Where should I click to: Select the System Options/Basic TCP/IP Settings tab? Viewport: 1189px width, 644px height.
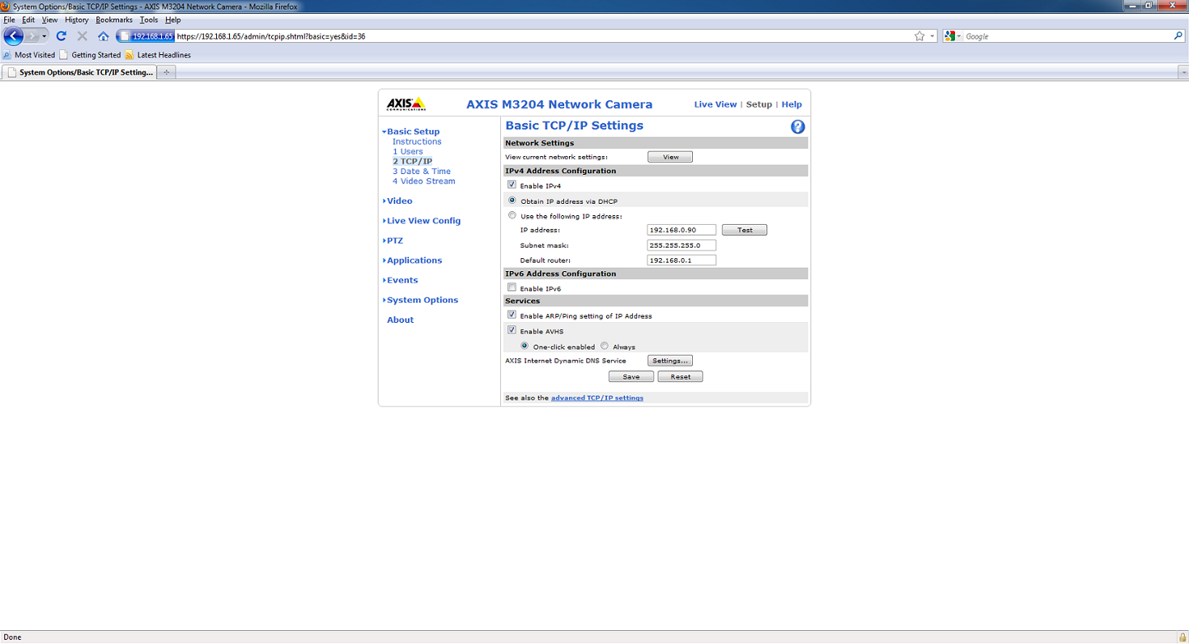[x=79, y=72]
